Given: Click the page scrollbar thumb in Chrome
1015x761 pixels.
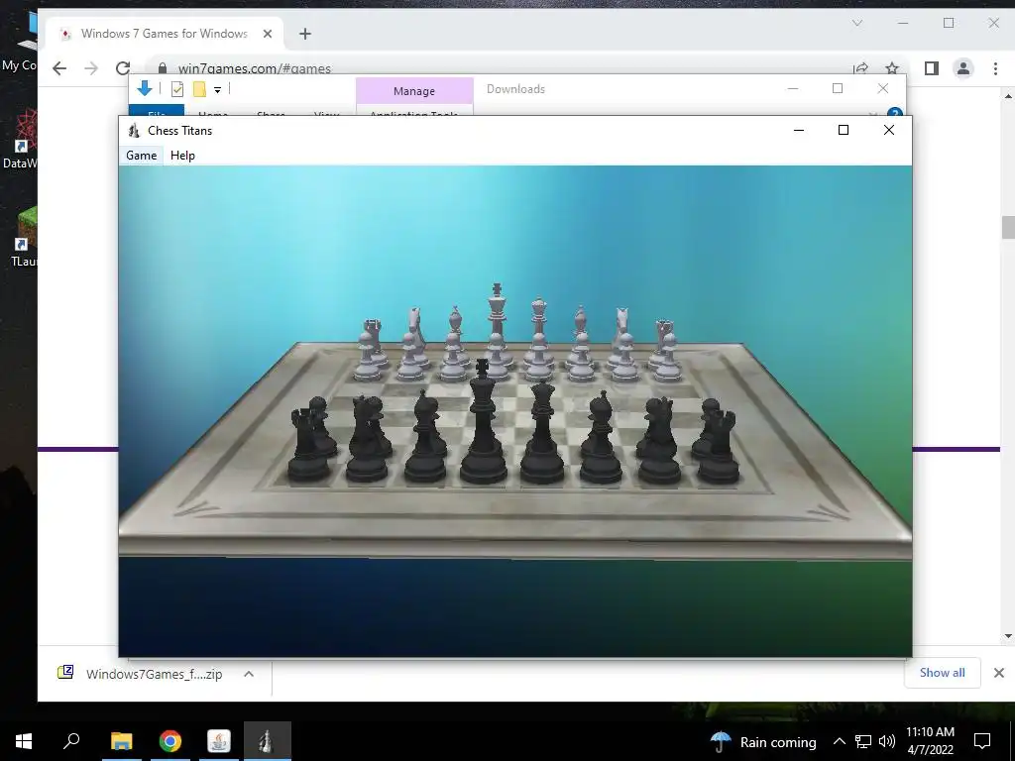Looking at the screenshot, I should click(1008, 227).
